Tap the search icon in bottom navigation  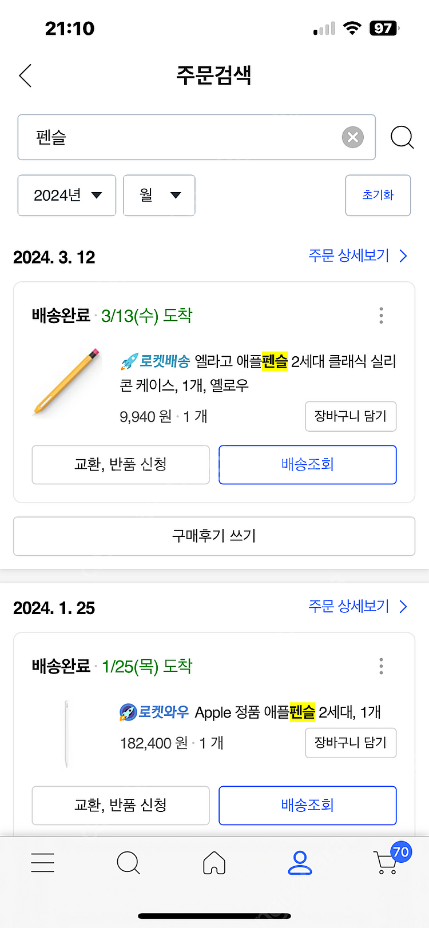(x=128, y=862)
